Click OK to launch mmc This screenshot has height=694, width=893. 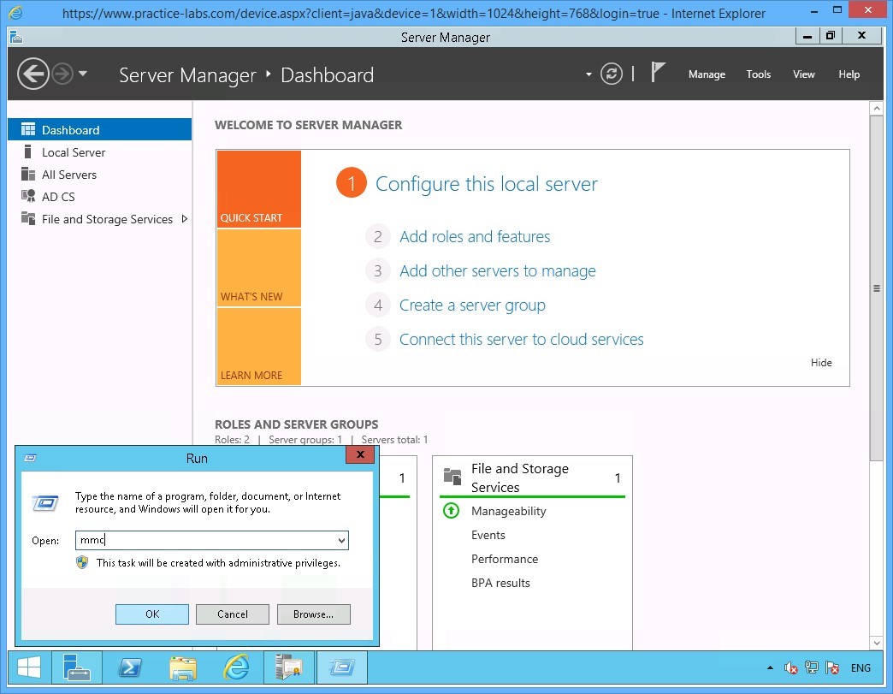click(x=151, y=614)
